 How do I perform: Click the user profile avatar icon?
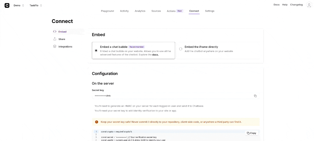(x=309, y=5)
